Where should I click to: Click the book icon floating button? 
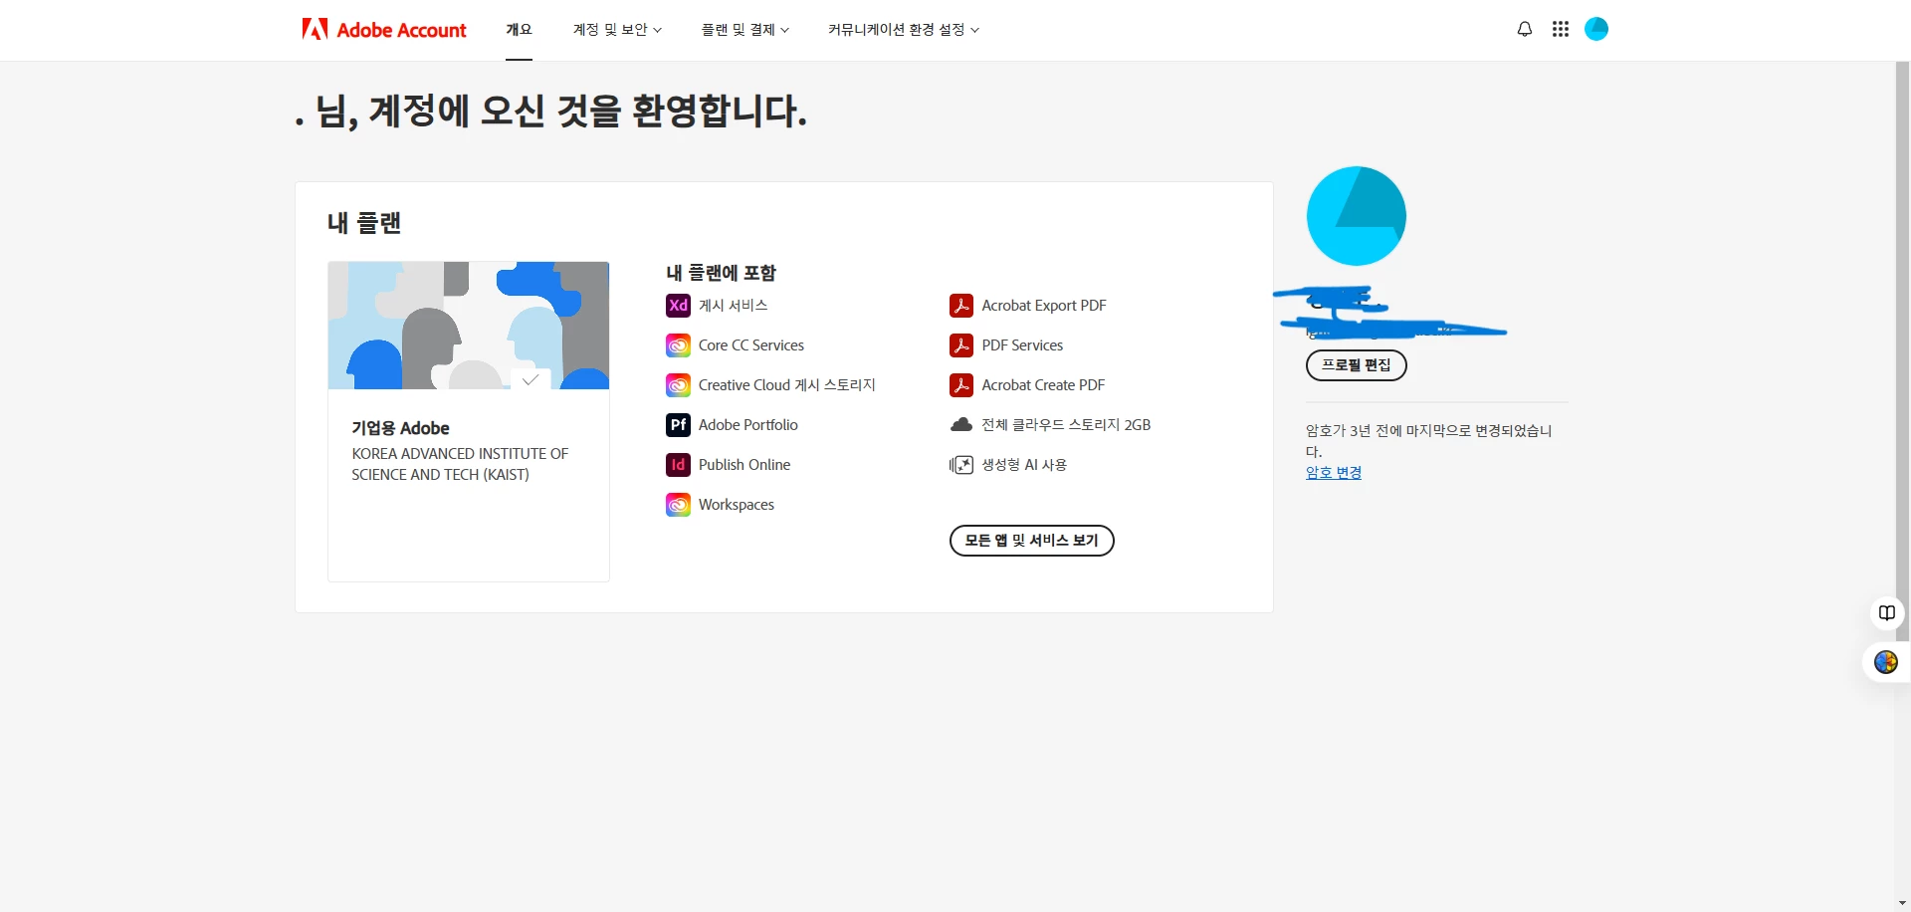click(x=1887, y=613)
